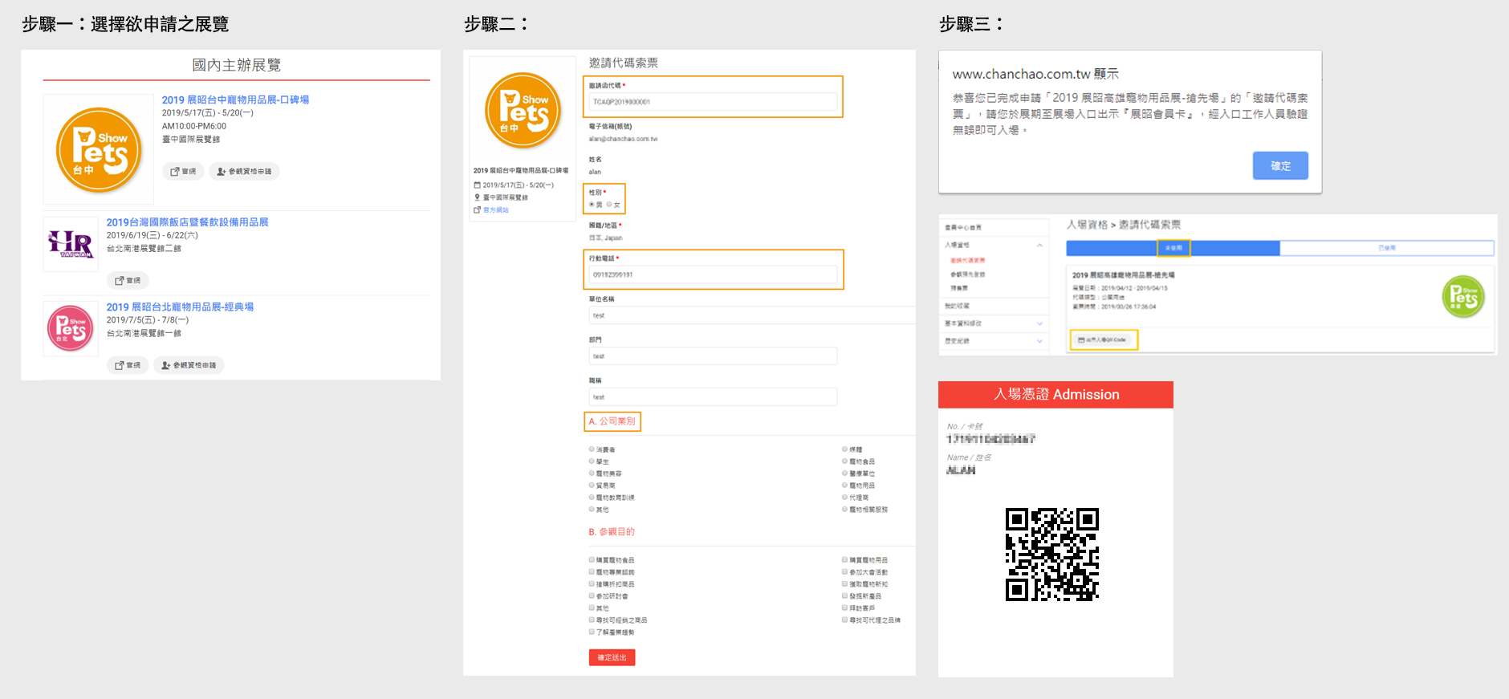Click the HR Taiwan exhibition logo

pyautogui.click(x=71, y=244)
